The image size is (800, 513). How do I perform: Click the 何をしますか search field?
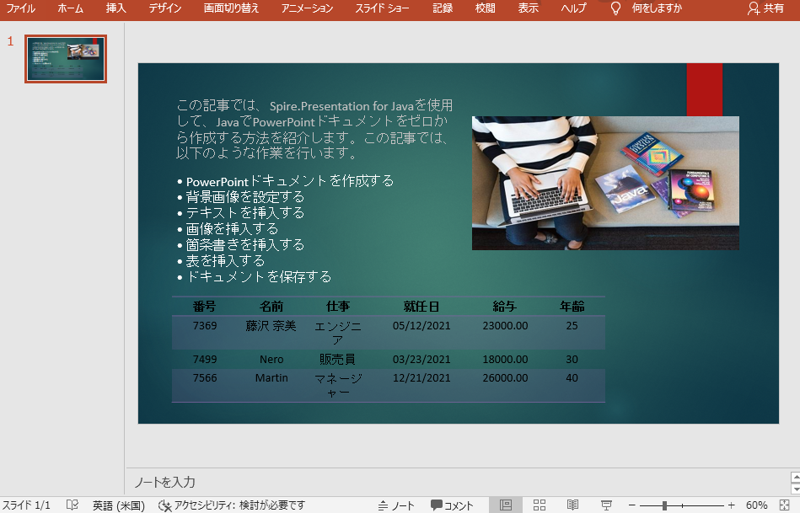click(x=657, y=8)
